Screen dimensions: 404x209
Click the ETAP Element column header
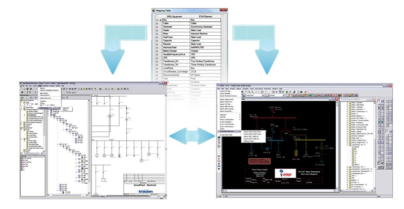pos(206,17)
